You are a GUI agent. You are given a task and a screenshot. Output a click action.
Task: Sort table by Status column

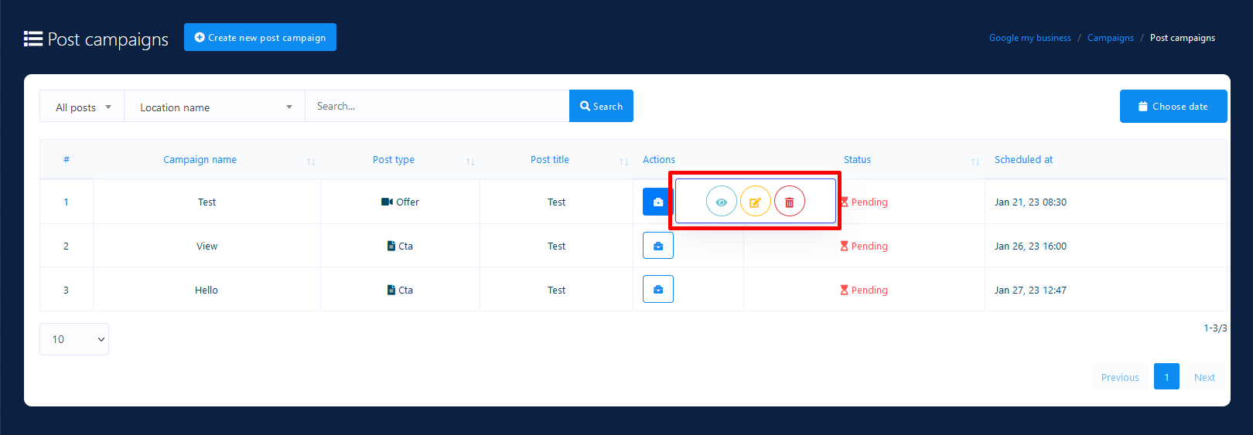[x=975, y=161]
